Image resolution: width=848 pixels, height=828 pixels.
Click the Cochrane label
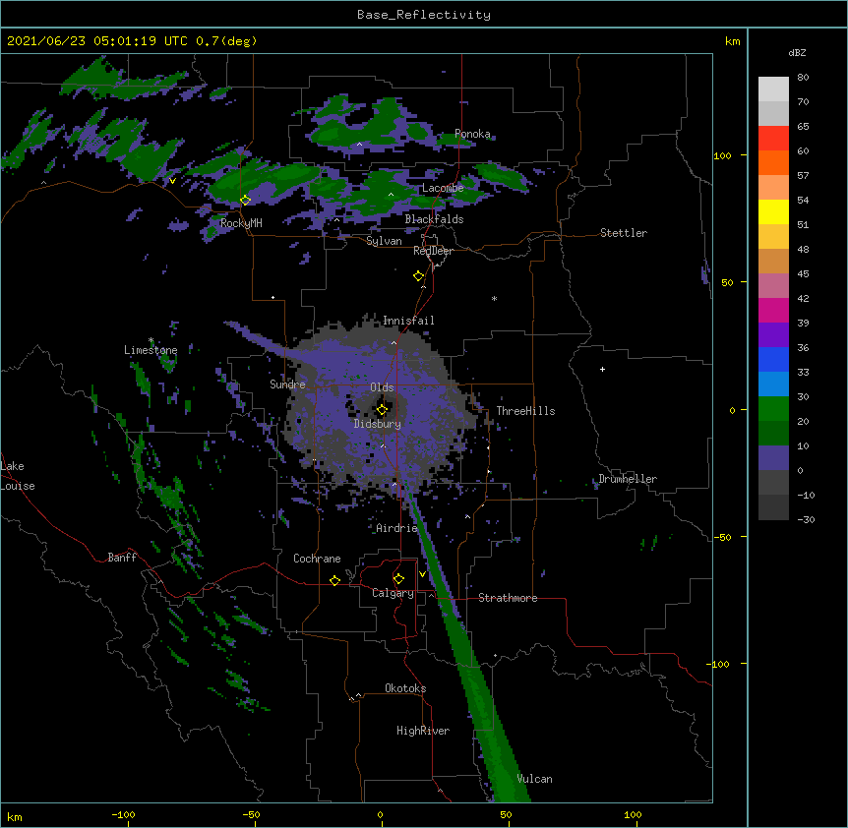pos(317,559)
